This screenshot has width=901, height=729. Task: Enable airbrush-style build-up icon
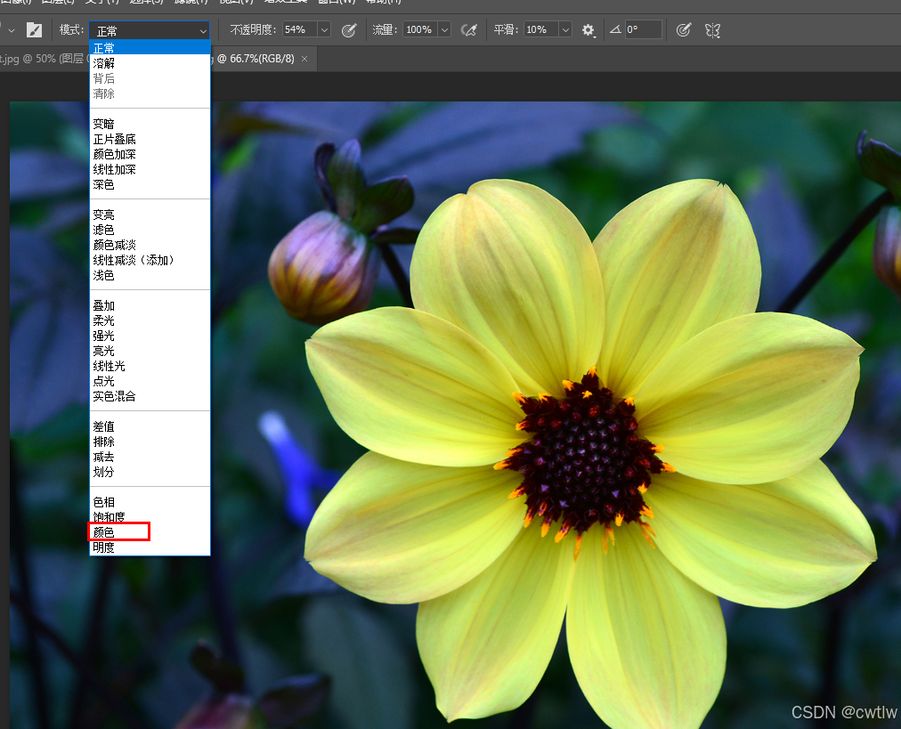[469, 30]
